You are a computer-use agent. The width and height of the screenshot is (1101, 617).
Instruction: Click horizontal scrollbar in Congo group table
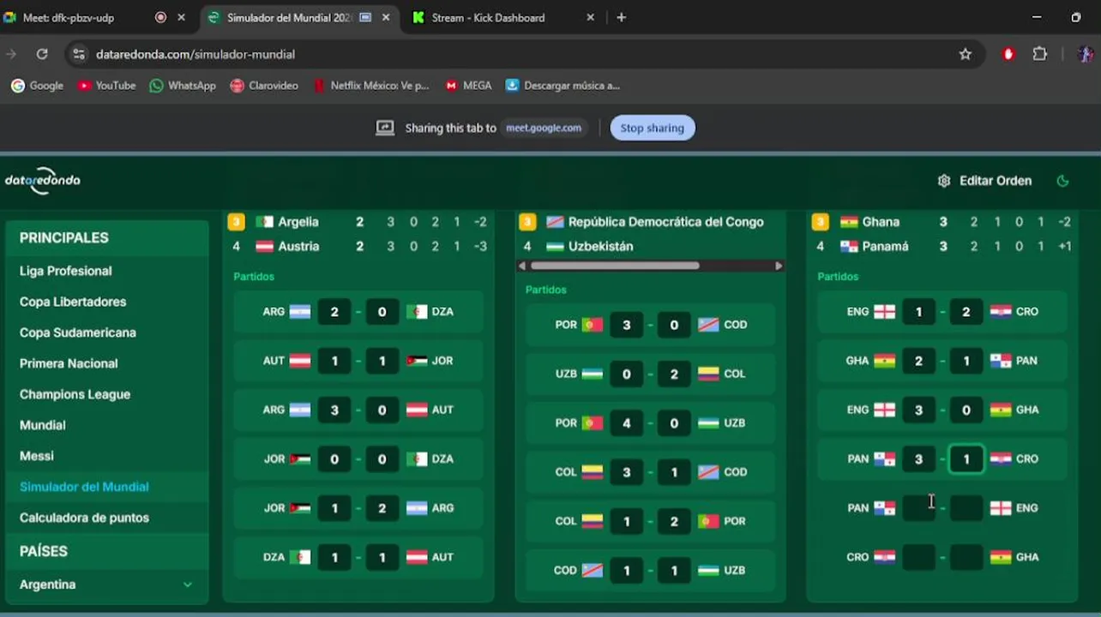[614, 266]
